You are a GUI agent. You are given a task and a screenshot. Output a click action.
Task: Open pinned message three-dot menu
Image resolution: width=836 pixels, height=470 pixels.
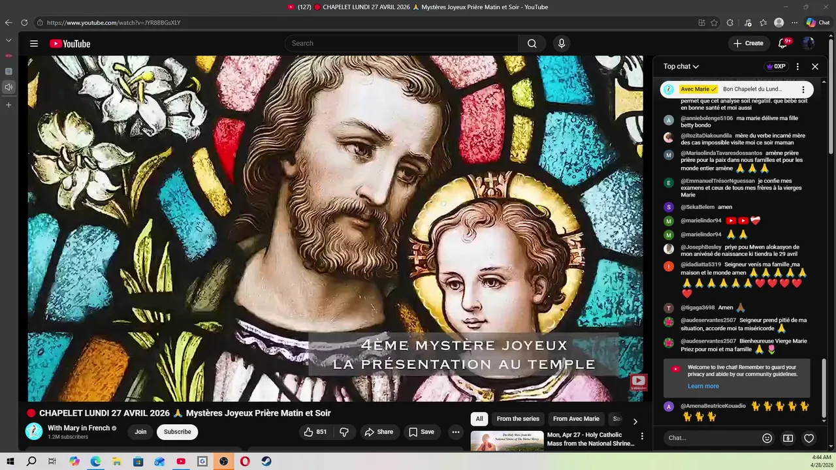pyautogui.click(x=803, y=89)
